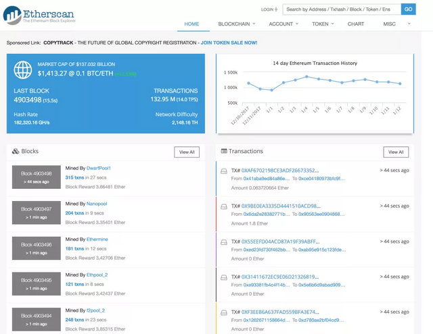Click the $1,413.27 @ 0.1 BTC/ETH price
Screen dimensions: 433x334
pyautogui.click(x=75, y=74)
